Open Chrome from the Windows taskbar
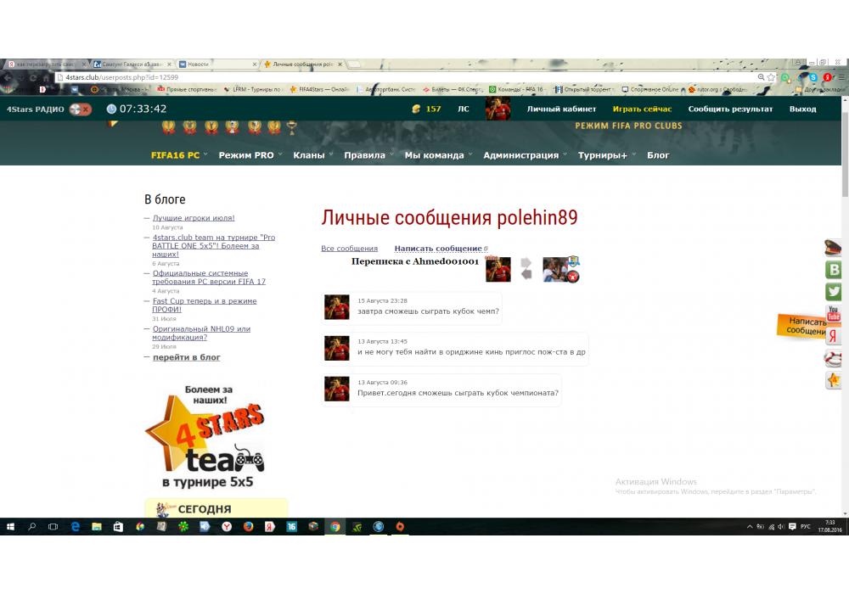This screenshot has height=594, width=849. tap(335, 526)
